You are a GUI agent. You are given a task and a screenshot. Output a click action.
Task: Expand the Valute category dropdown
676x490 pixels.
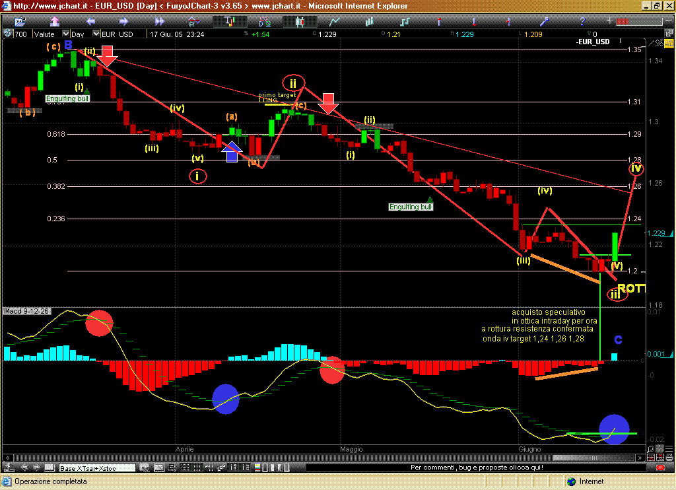point(65,34)
